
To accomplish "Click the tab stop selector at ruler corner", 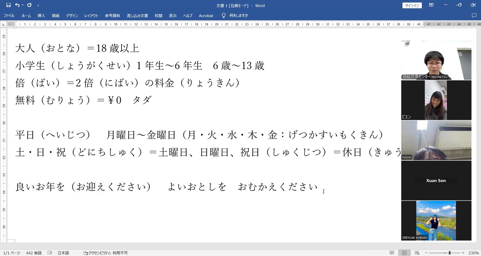I will [3, 24].
